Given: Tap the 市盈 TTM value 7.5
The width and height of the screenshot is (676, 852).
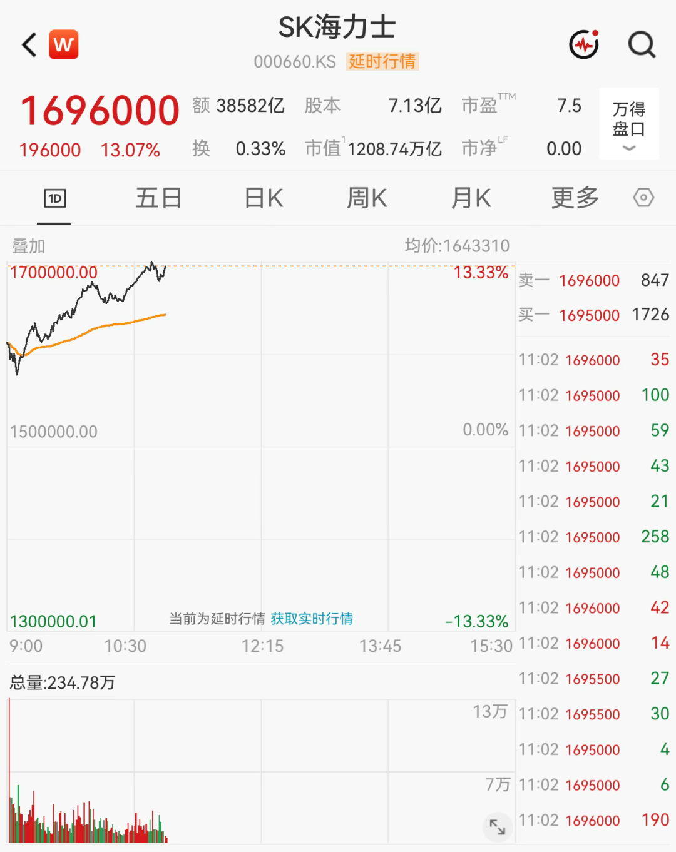Looking at the screenshot, I should 569,106.
